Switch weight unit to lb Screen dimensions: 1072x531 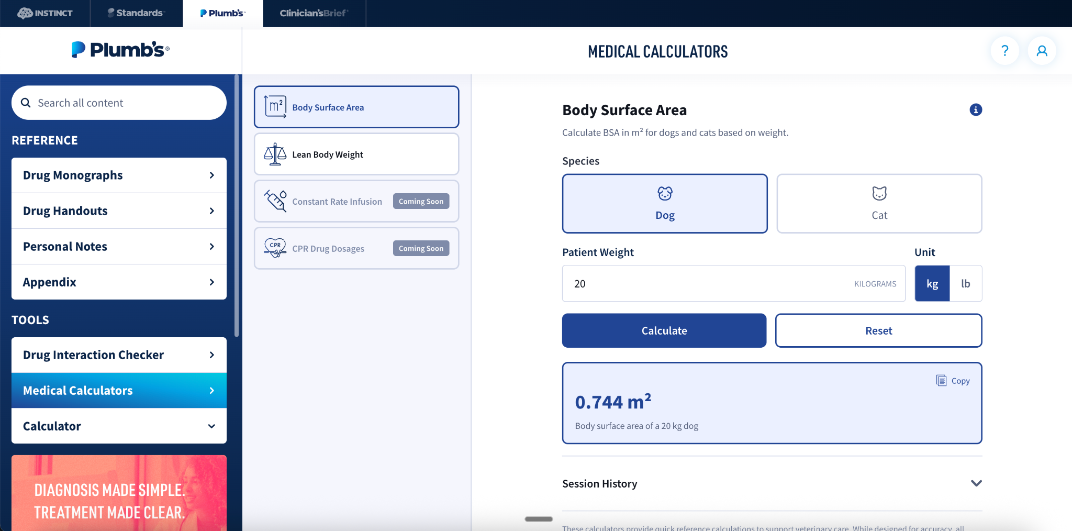[966, 283]
